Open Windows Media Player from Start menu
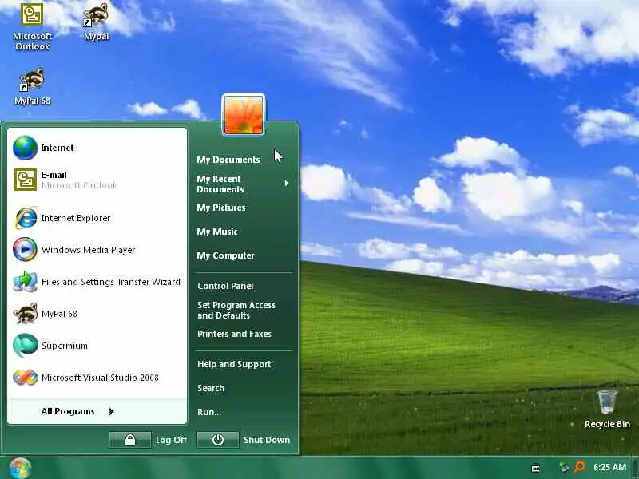The width and height of the screenshot is (639, 479). (97, 250)
